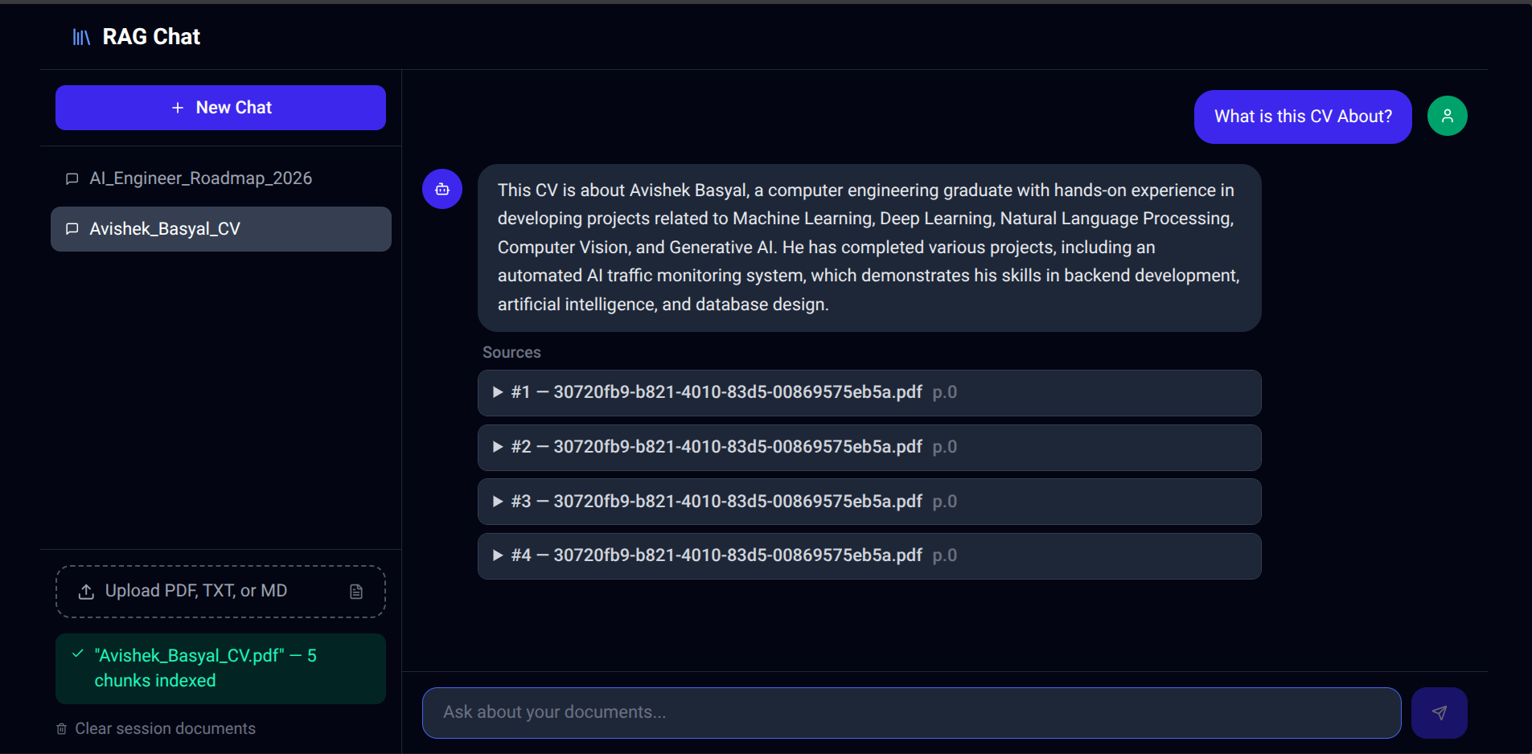Expand source #4 pdf entry

coord(869,555)
